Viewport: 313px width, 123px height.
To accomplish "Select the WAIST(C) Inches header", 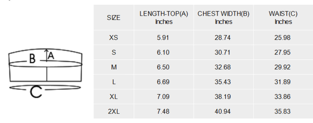I will tap(283, 18).
